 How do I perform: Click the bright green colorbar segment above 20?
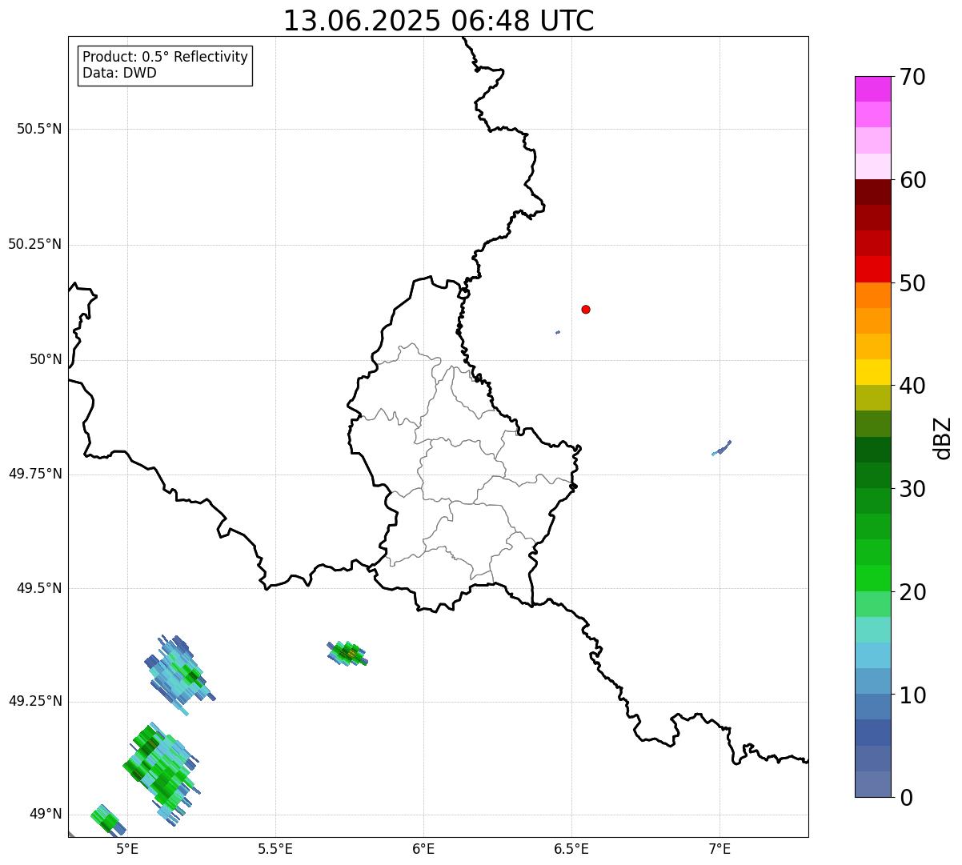[x=872, y=578]
